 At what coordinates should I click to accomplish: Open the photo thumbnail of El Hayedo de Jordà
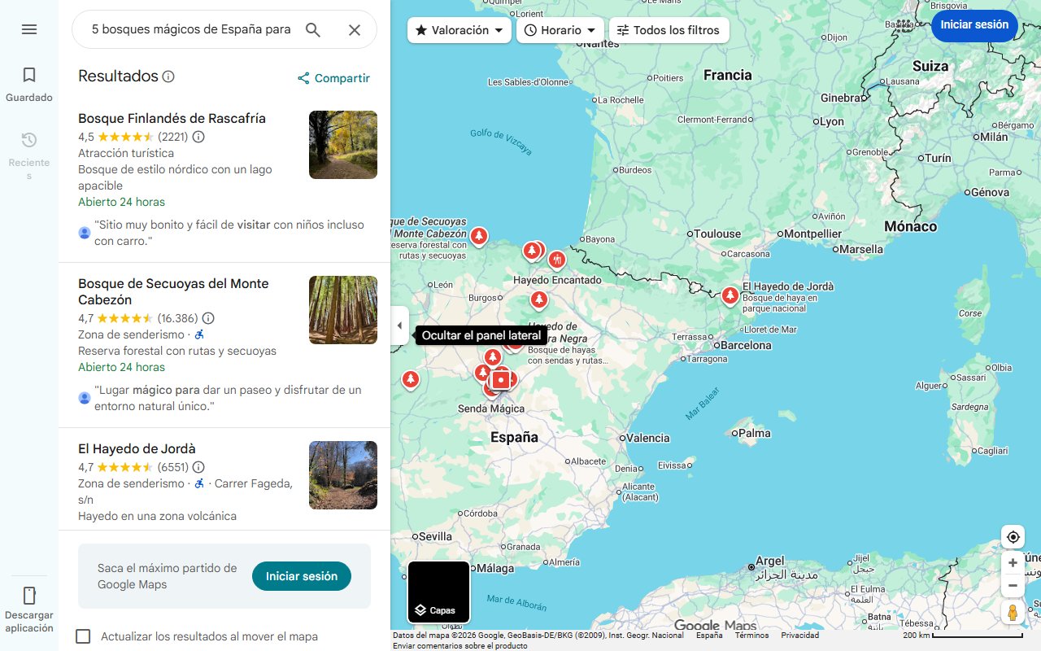tap(342, 475)
